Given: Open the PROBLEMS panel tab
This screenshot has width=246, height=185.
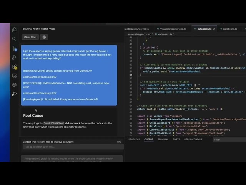Looking at the screenshot, I should click(134, 140).
